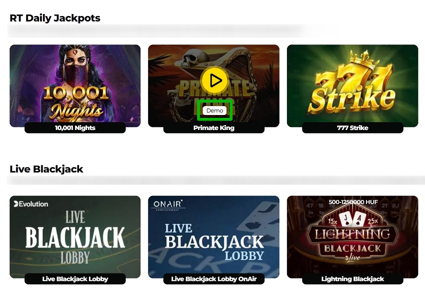Click the 10,001 Nights title label

click(75, 128)
